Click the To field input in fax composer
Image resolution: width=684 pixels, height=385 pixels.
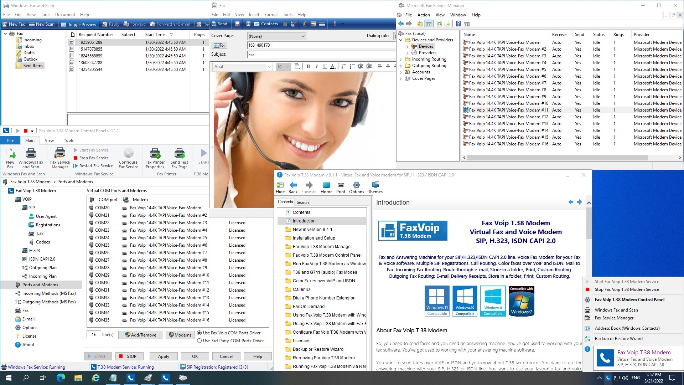click(321, 45)
